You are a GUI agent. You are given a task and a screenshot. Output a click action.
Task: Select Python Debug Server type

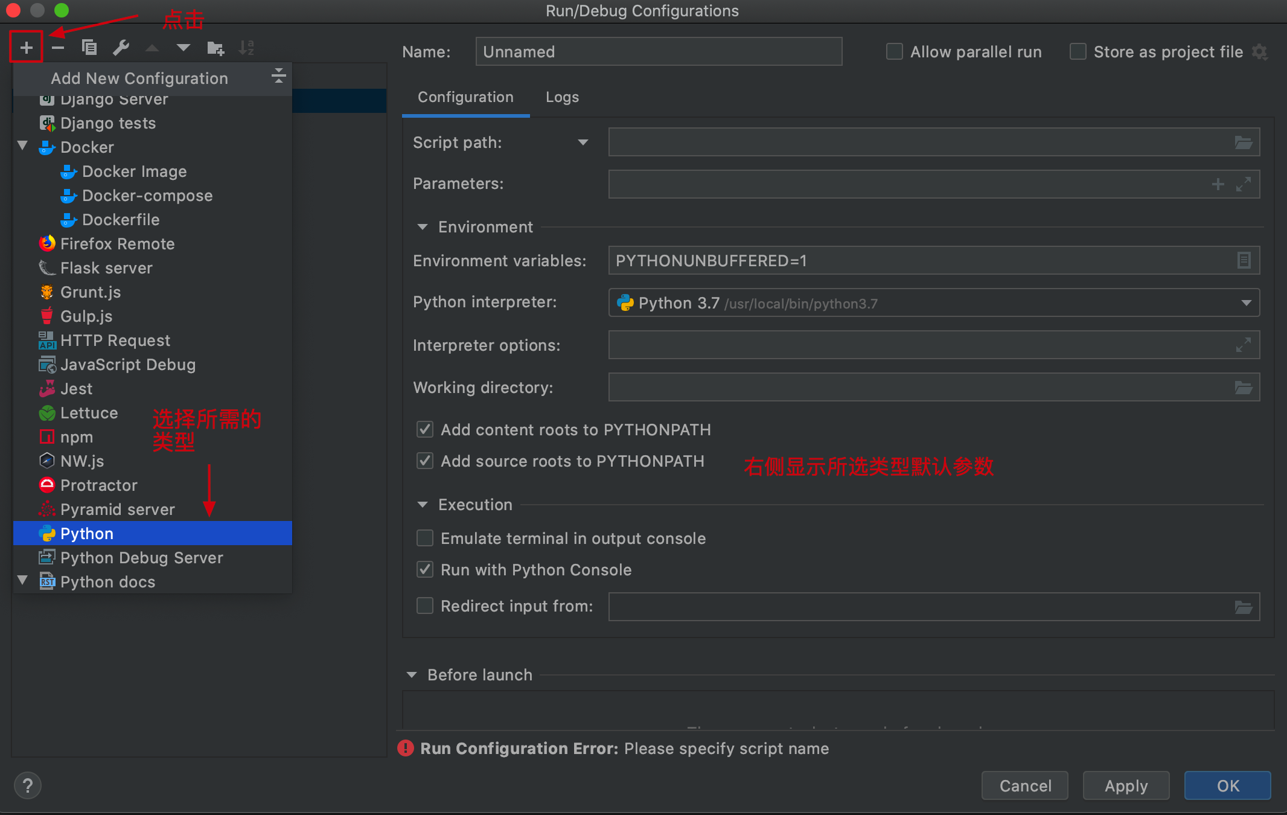[153, 558]
